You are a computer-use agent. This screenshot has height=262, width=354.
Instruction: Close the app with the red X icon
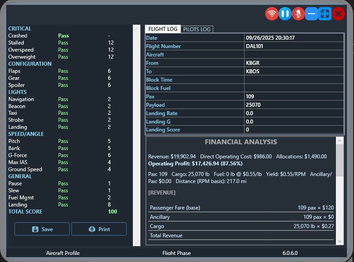(338, 14)
